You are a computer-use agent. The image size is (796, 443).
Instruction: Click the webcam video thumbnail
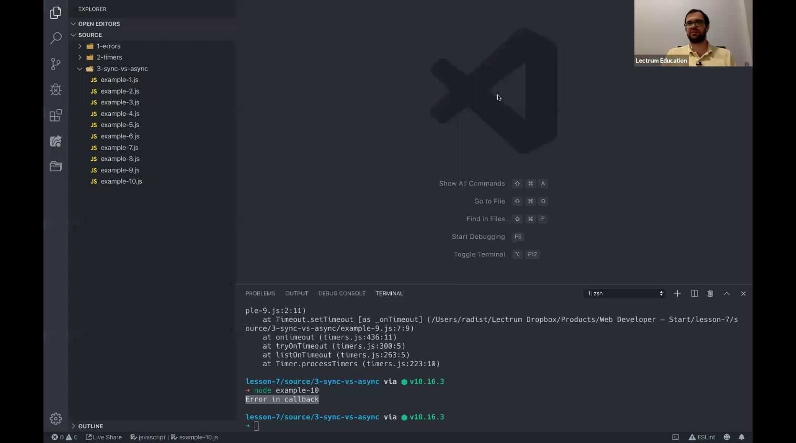point(693,33)
